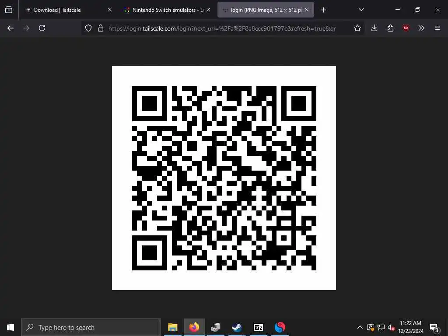Click the Type here to search box
The image size is (448, 336).
91,327
